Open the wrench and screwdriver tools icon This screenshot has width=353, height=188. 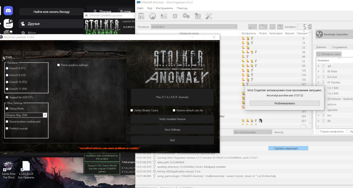[x=209, y=16]
